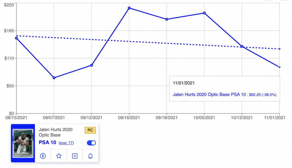Click the 09/12/2021 data point

pyautogui.click(x=92, y=65)
